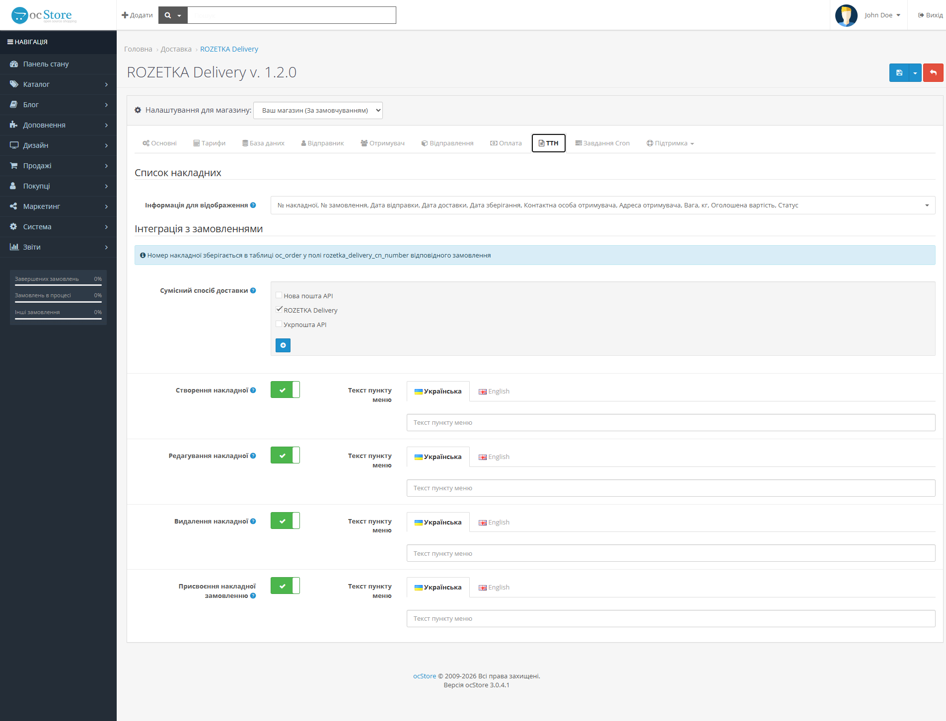This screenshot has width=946, height=721.
Task: Check the Нова пошта API checkbox
Action: (279, 295)
